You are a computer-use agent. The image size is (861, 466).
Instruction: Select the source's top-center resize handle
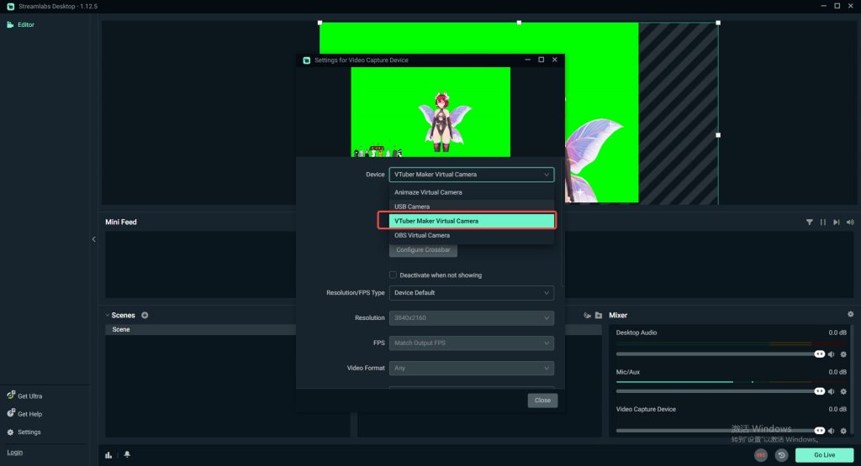click(519, 23)
